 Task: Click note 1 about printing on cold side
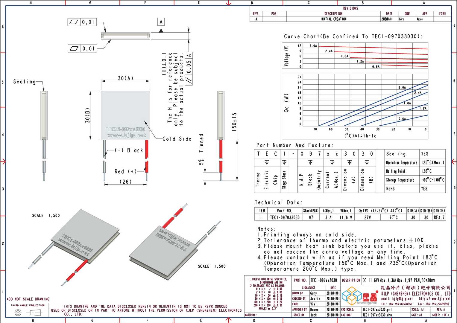pos(307,235)
